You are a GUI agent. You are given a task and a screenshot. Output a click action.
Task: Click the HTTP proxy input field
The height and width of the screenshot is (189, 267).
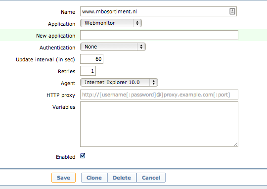click(x=159, y=94)
